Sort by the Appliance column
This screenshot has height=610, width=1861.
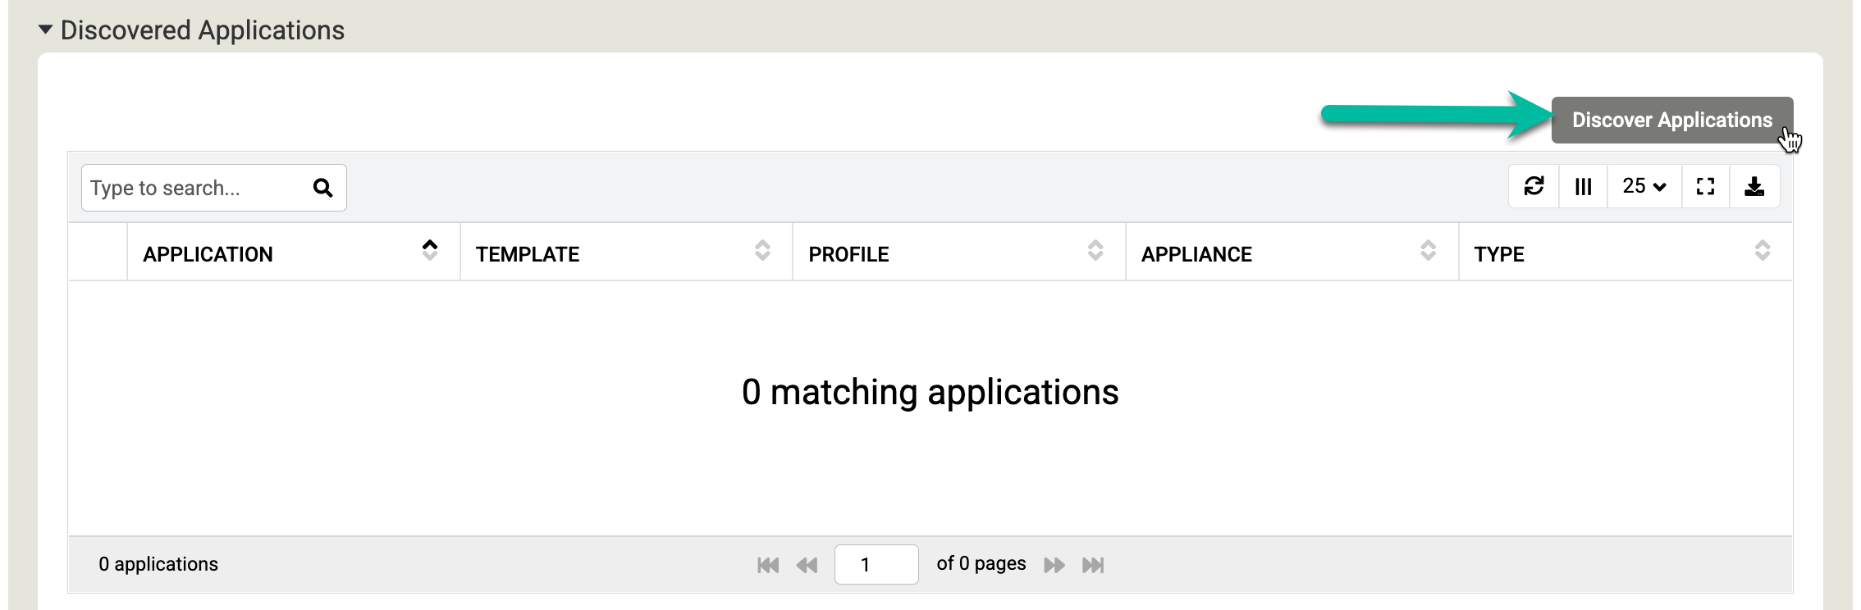pyautogui.click(x=1196, y=254)
